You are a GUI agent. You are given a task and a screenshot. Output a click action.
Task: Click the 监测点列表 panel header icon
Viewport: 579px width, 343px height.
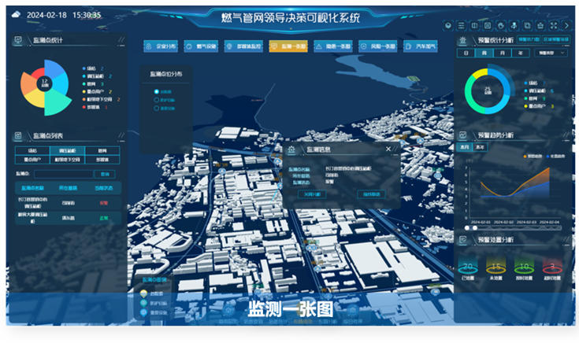pos(18,136)
